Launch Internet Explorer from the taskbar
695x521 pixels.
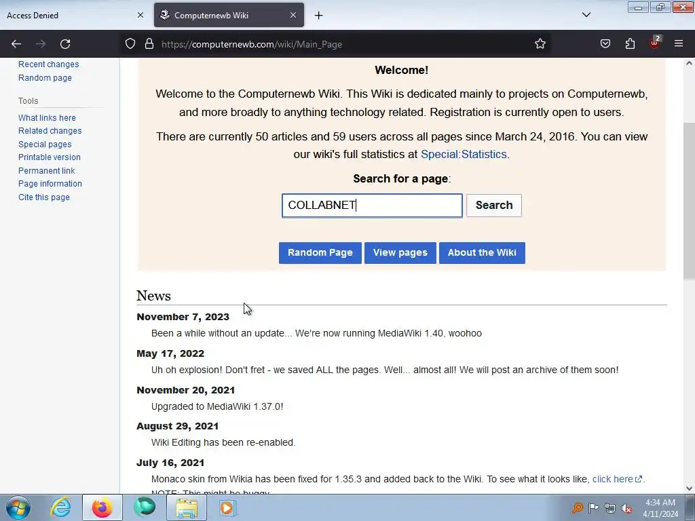60,507
